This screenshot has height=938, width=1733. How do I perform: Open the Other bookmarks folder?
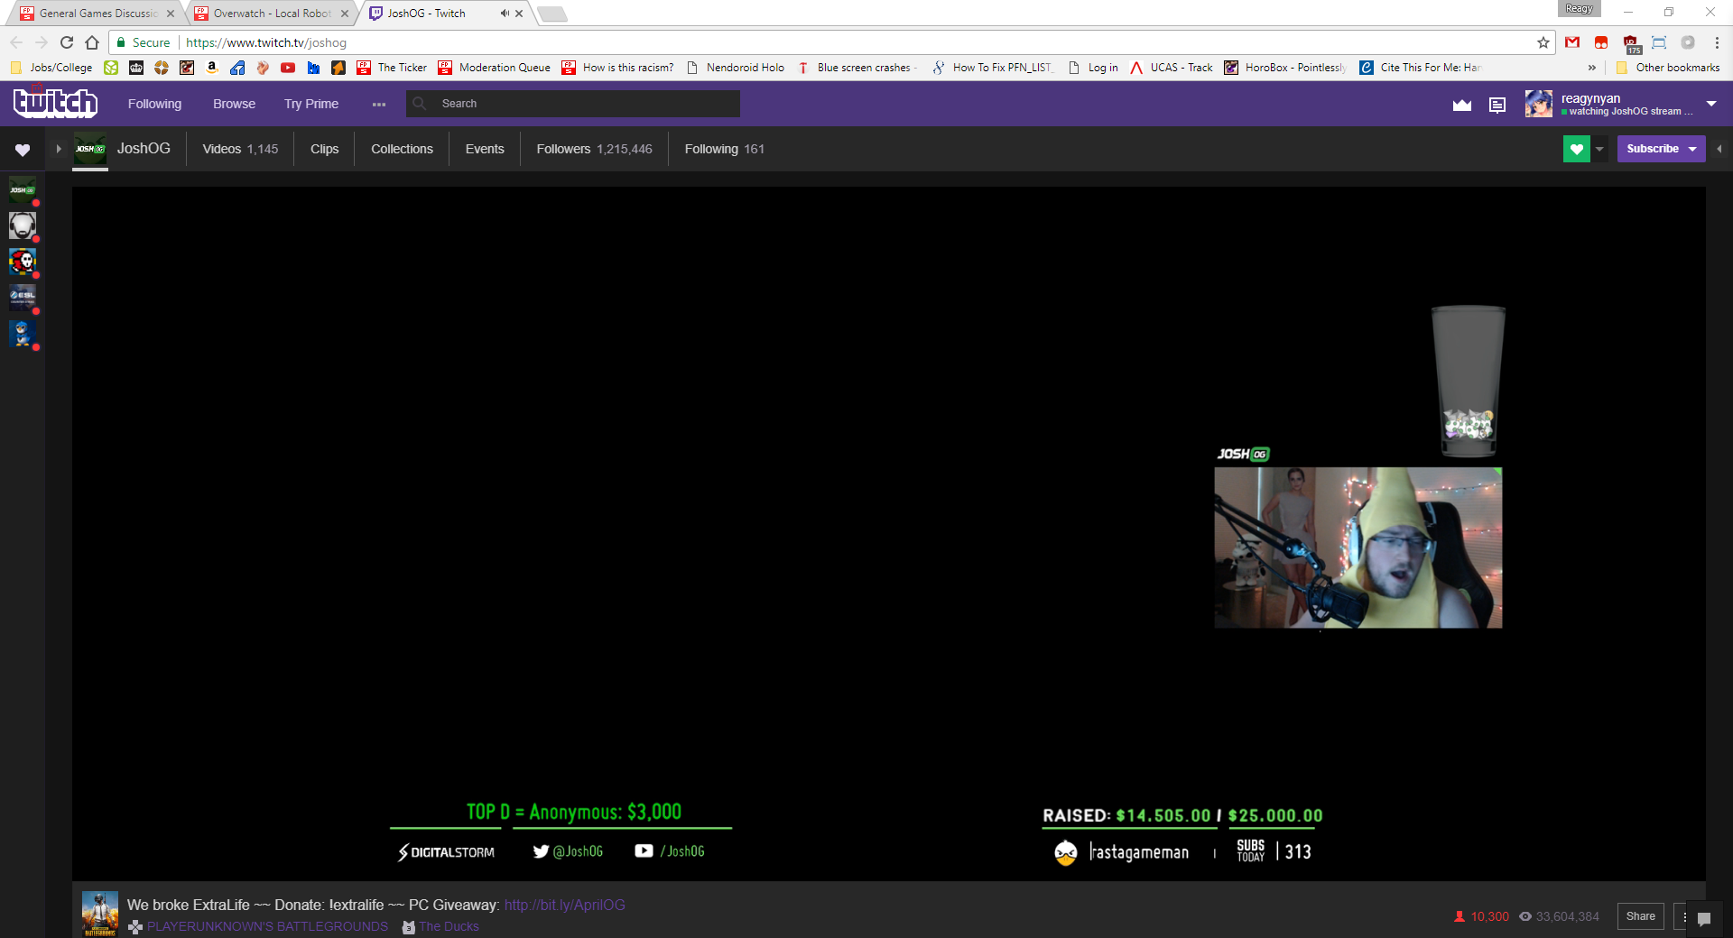(x=1669, y=68)
